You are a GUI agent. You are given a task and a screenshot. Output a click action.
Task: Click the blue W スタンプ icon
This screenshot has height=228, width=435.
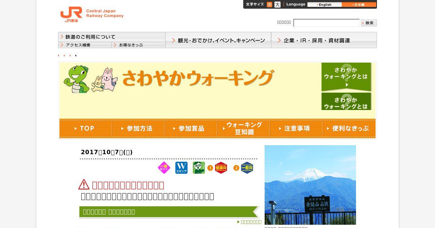point(181,168)
